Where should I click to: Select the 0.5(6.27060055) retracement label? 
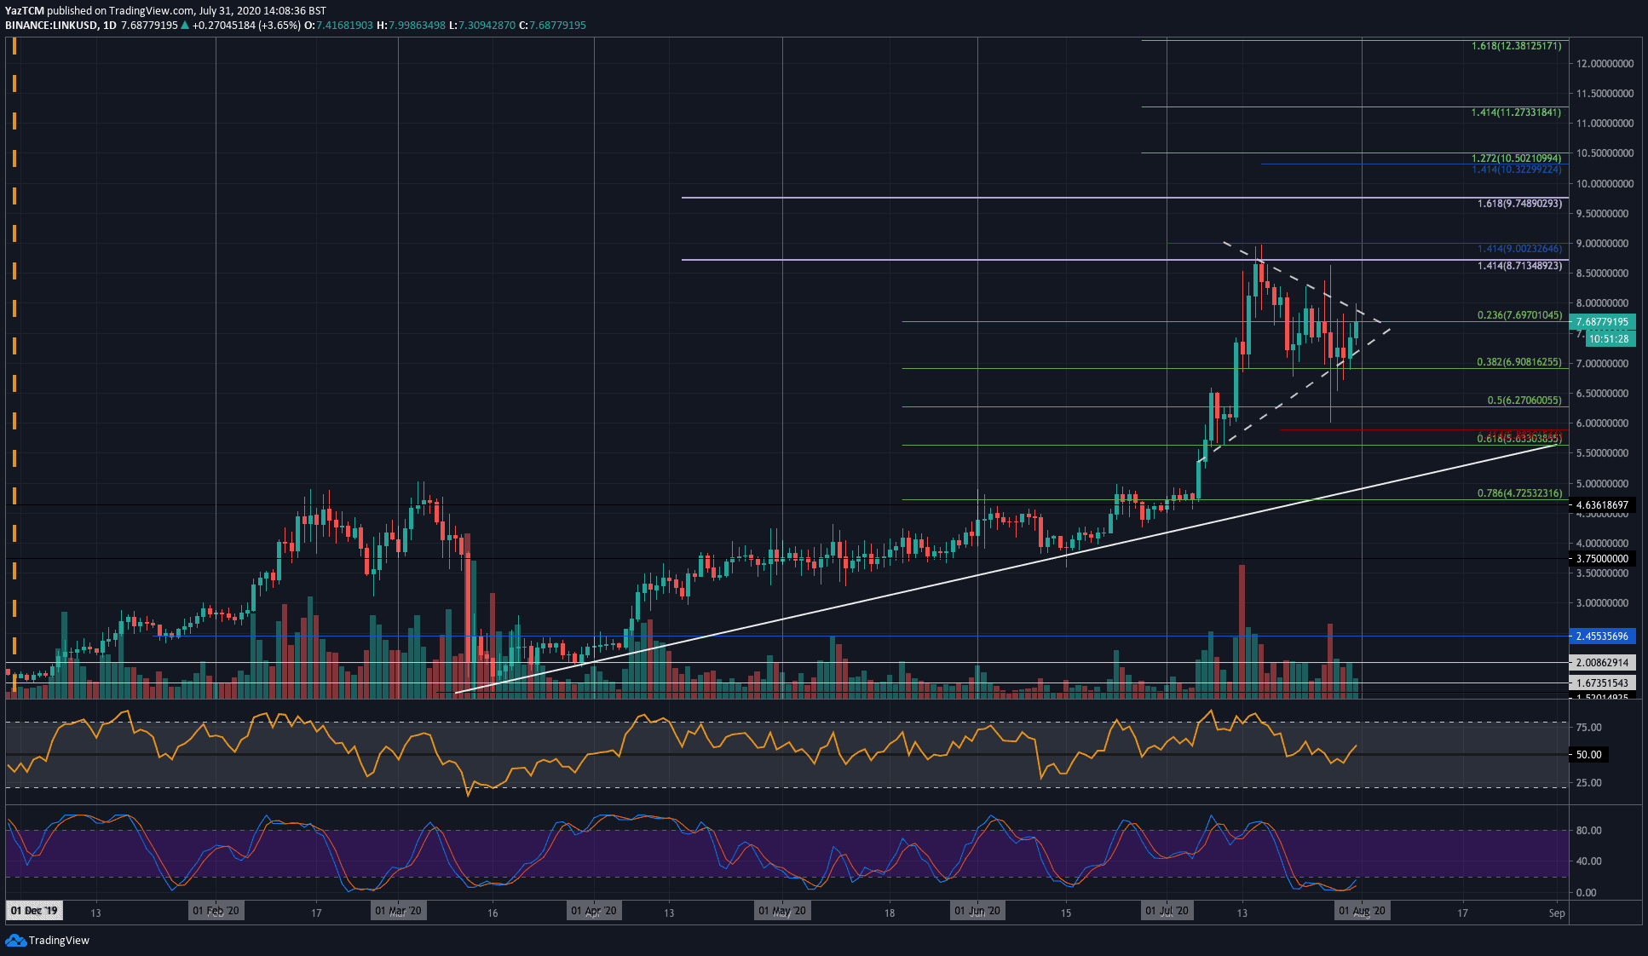pos(1524,400)
